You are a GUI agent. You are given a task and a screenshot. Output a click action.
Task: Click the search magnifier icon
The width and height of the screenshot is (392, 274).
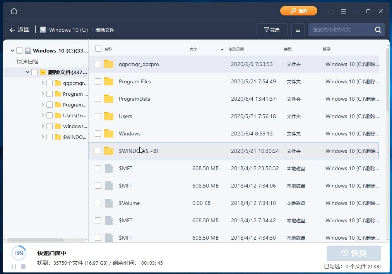(x=378, y=30)
